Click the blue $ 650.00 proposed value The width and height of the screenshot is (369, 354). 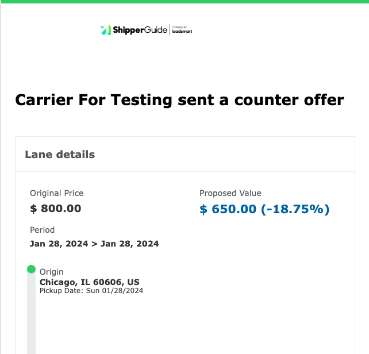click(228, 209)
